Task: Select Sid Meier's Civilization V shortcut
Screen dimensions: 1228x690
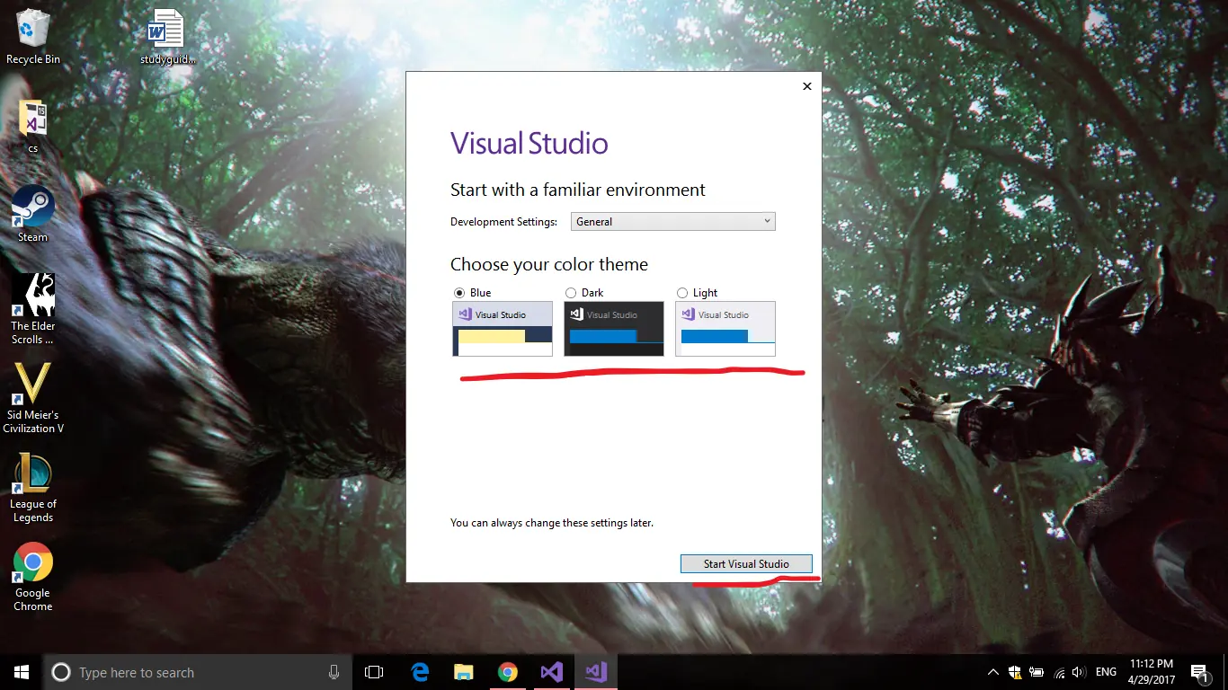Action: (x=33, y=399)
